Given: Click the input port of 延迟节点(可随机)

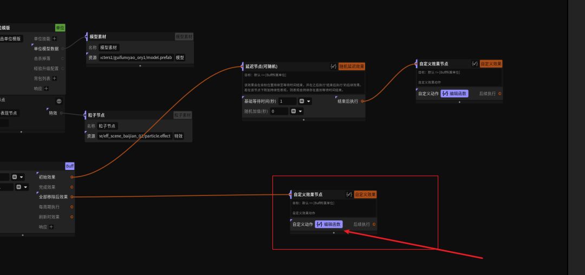Looking at the screenshot, I should [243, 67].
